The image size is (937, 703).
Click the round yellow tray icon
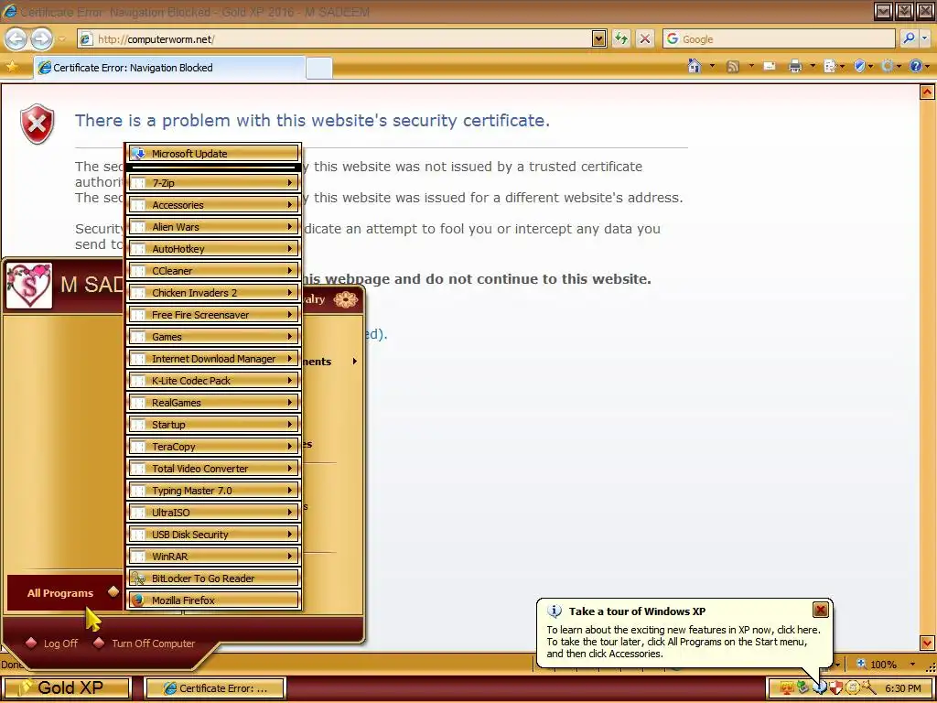(852, 688)
